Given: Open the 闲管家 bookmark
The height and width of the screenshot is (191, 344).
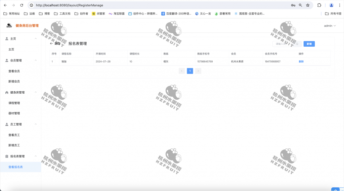Looking at the screenshot, I should [98, 14].
